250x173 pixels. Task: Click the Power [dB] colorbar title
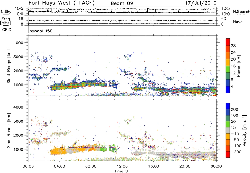[239, 66]
